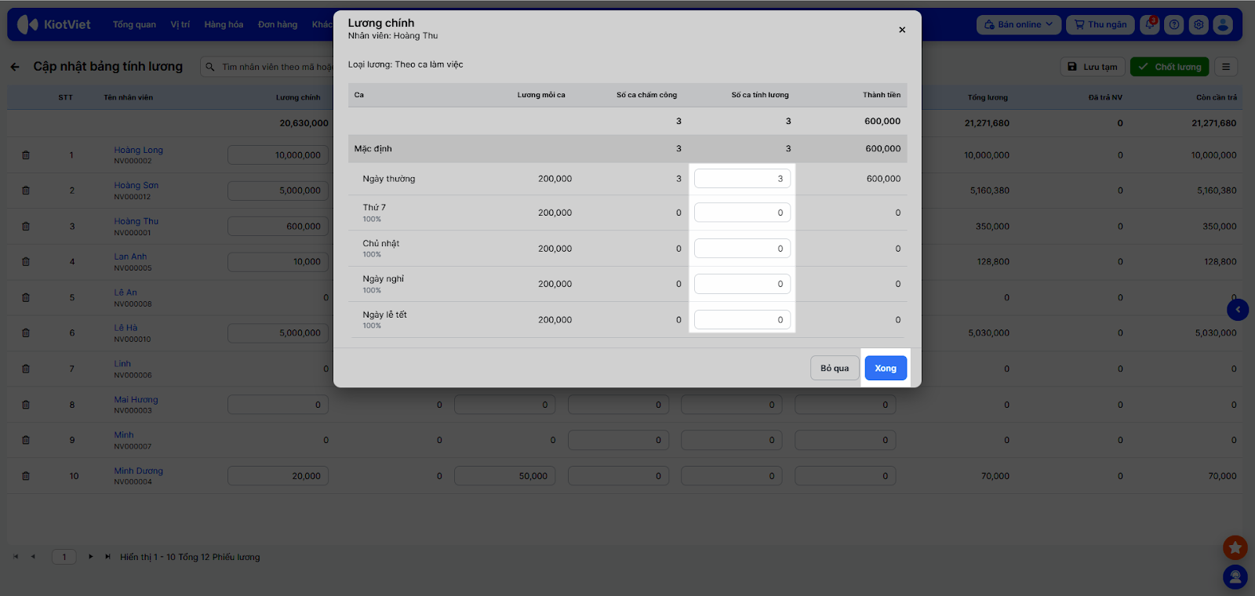Close the Lương chính dialog
The height and width of the screenshot is (596, 1255).
[x=902, y=30]
